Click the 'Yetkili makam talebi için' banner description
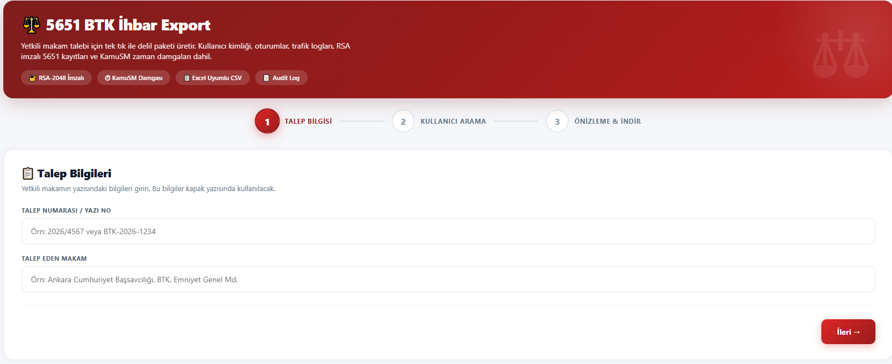The height and width of the screenshot is (364, 892). [x=186, y=51]
